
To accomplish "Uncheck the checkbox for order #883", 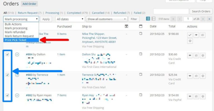I will [x=7, y=75].
